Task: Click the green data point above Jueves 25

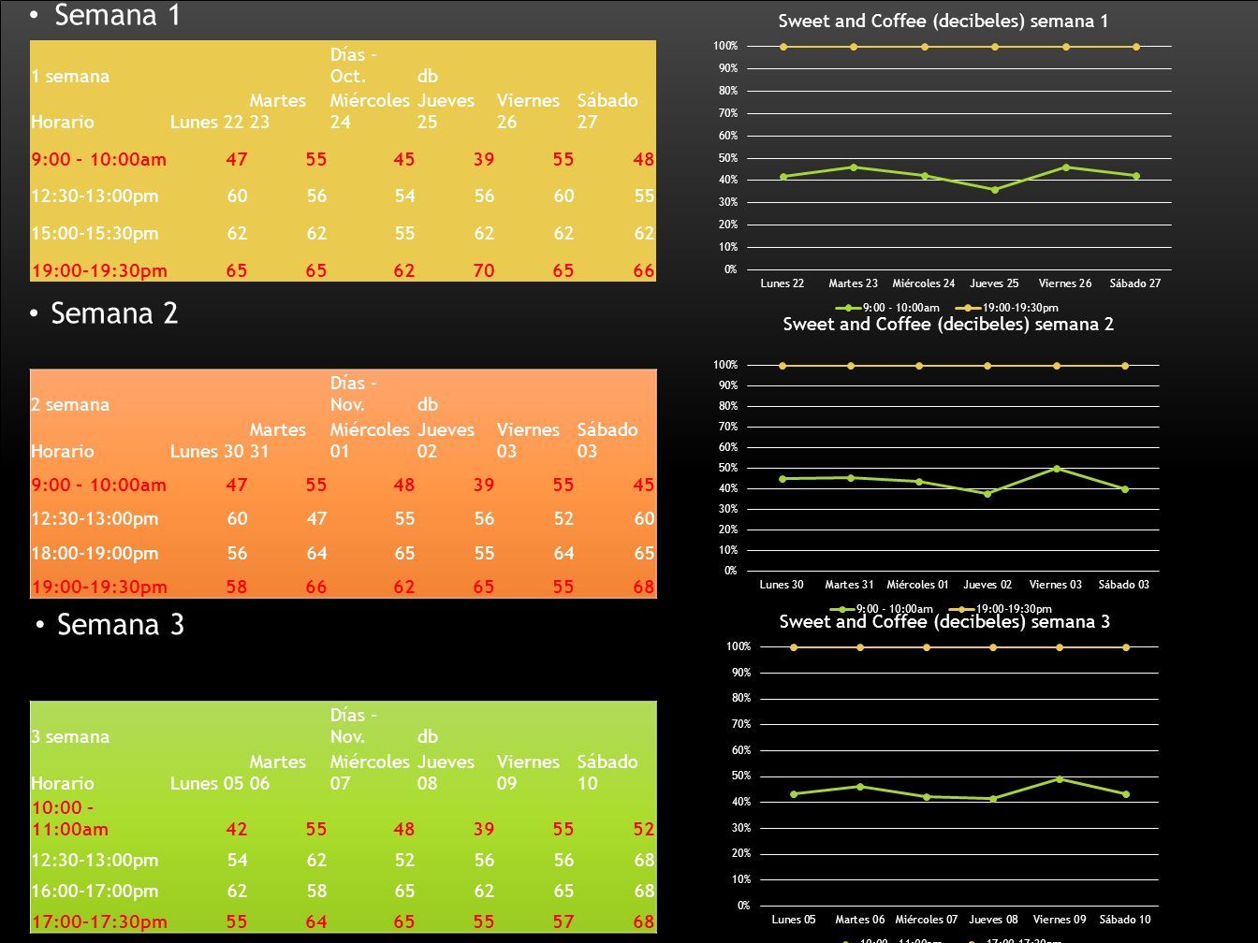Action: pyautogui.click(x=995, y=190)
